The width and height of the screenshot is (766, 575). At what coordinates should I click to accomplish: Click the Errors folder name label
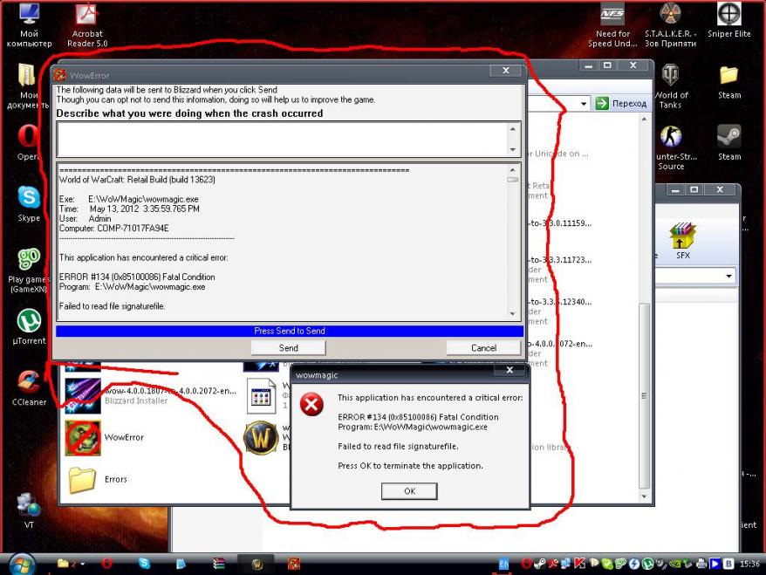pos(116,479)
